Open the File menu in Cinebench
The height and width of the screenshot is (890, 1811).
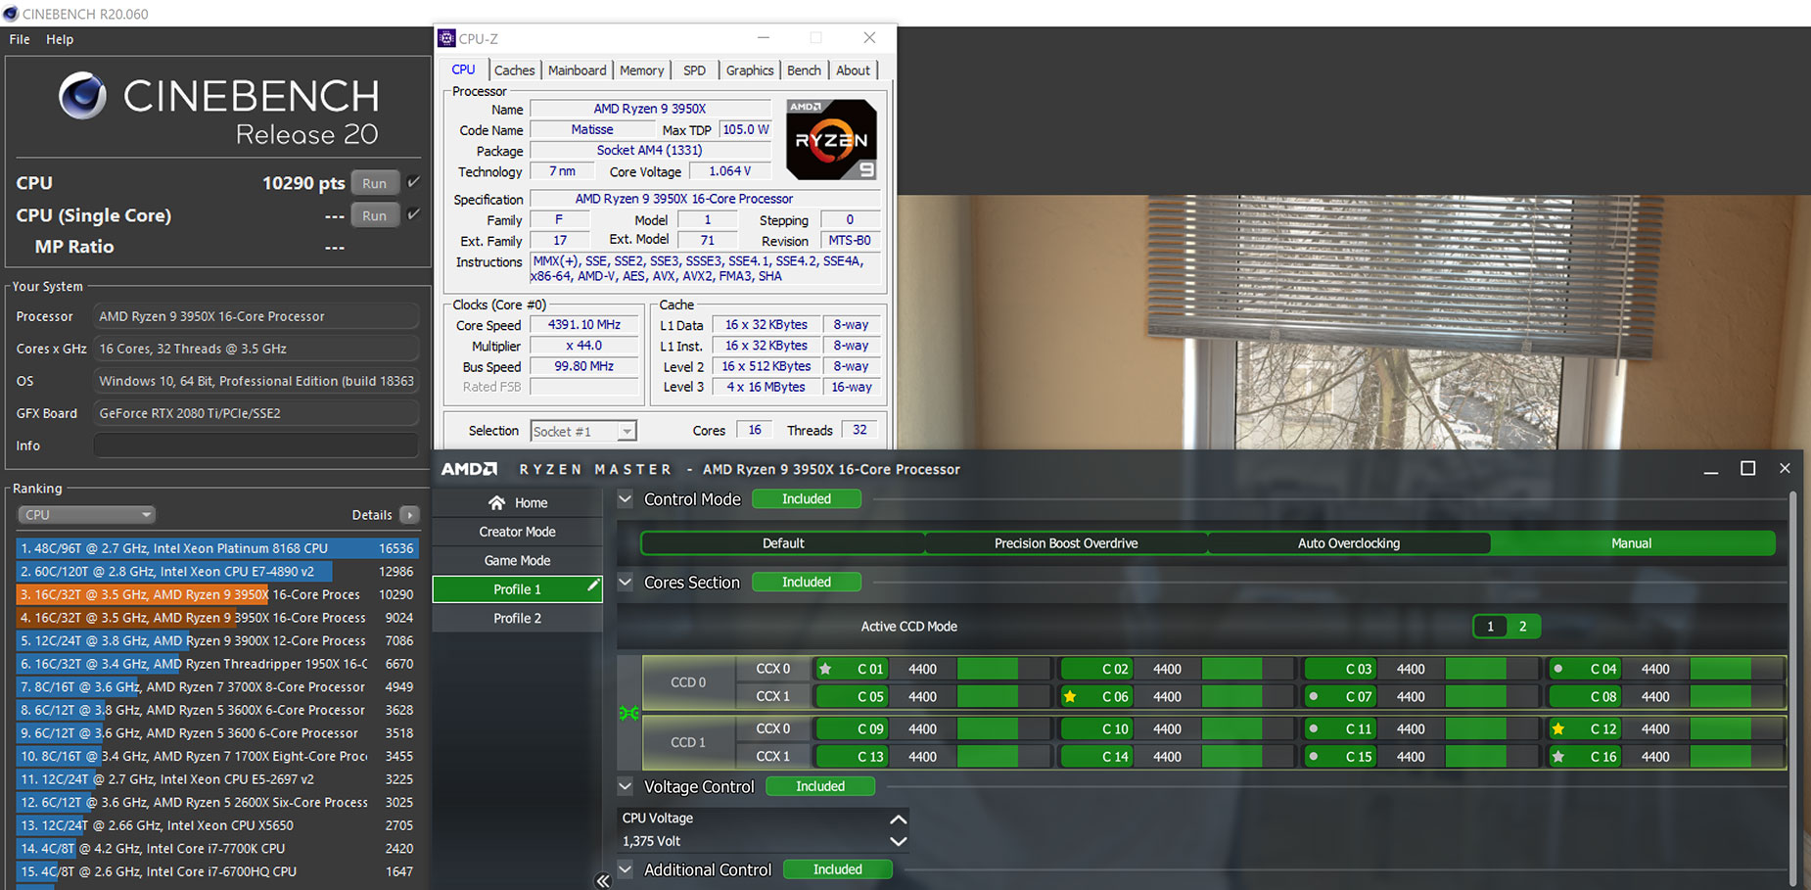20,39
